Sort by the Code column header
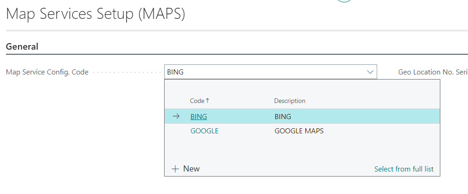The height and width of the screenshot is (194, 468). click(200, 101)
